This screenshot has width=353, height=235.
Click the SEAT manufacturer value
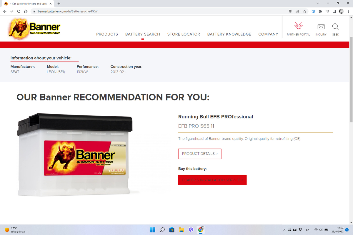pyautogui.click(x=15, y=72)
